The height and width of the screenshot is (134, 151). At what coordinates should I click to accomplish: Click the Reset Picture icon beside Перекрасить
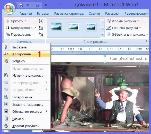[x=41, y=34]
